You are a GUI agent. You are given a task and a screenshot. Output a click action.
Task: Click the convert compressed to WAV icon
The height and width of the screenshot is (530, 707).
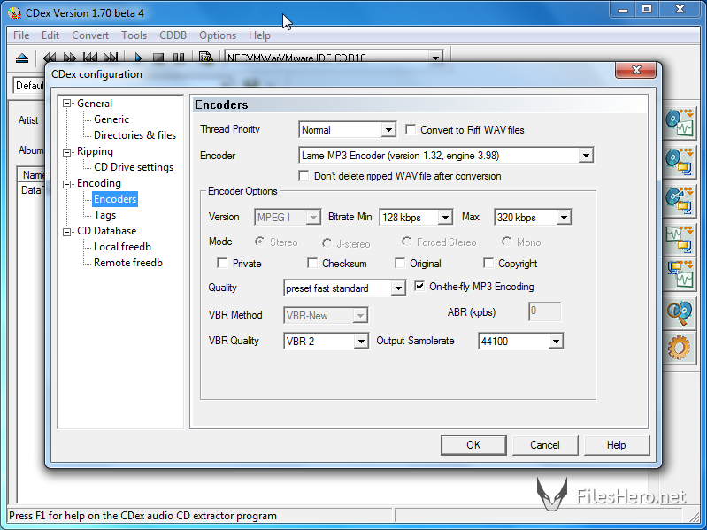pyautogui.click(x=680, y=274)
